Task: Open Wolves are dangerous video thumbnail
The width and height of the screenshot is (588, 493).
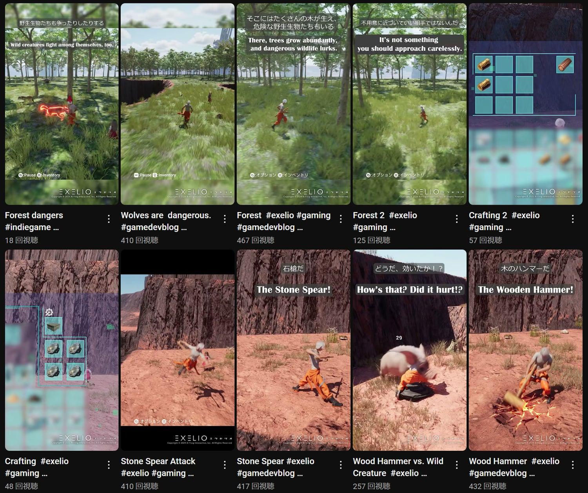Action: click(x=178, y=104)
